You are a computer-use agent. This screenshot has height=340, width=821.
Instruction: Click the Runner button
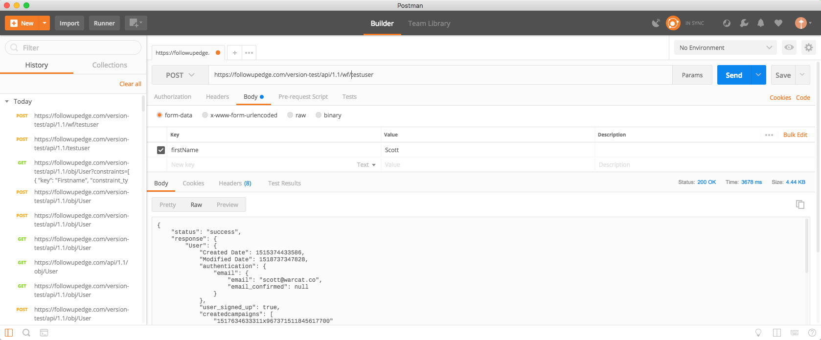coord(104,23)
